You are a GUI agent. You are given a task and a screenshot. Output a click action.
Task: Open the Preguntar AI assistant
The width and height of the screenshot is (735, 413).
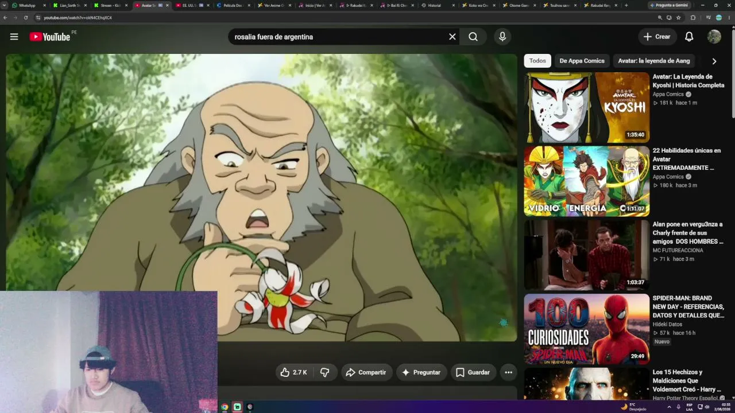coord(421,372)
